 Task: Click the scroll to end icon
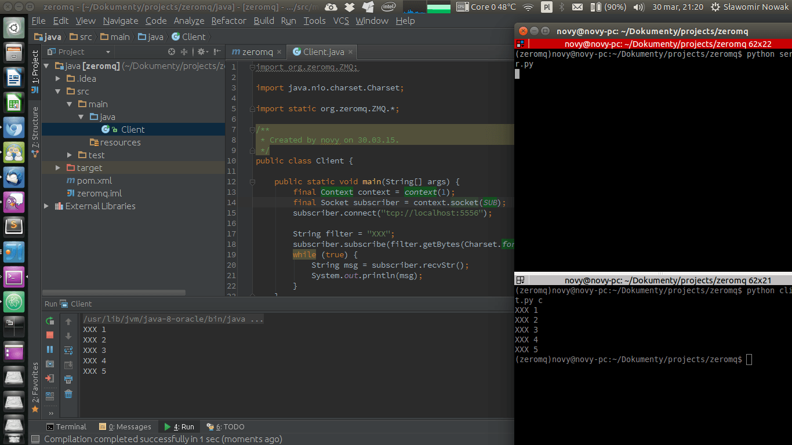(68, 365)
